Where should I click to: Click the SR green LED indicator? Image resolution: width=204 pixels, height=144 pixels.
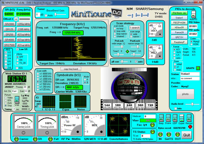point(35,139)
